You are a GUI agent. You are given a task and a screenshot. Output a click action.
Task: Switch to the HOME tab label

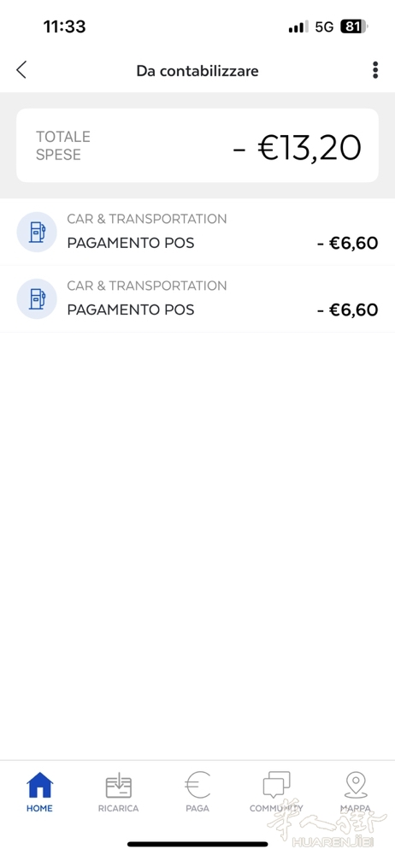tap(40, 808)
